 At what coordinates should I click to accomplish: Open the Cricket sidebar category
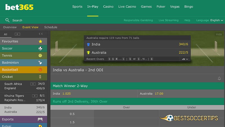tap(24, 77)
